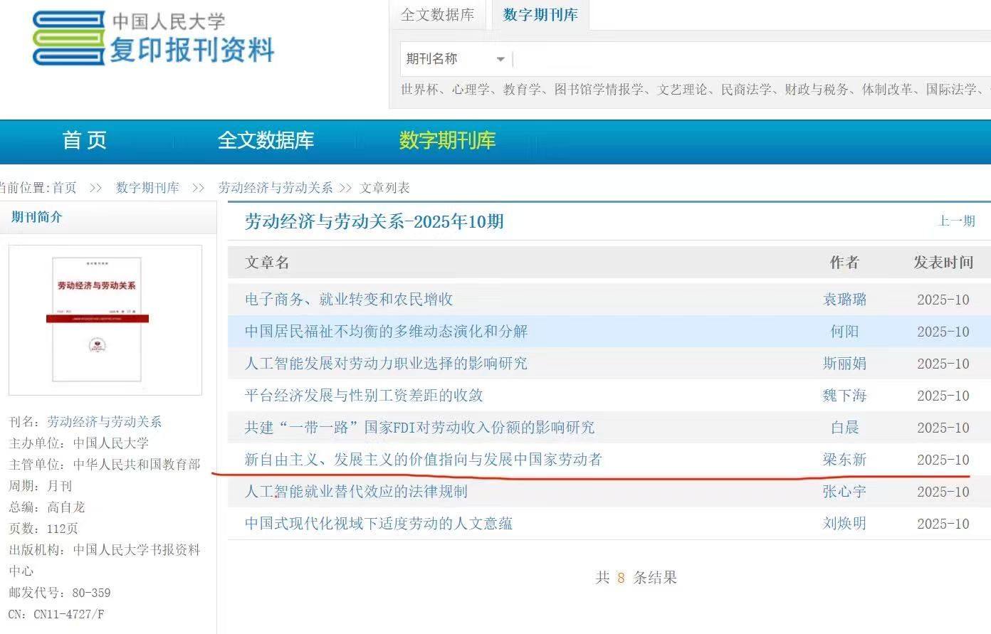Click the 中国人民大学 logo icon
Viewport: 991px width, 634px height.
coord(68,38)
